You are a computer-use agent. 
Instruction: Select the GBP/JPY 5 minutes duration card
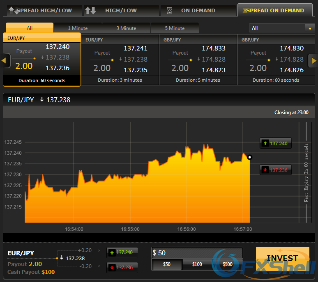point(198,60)
